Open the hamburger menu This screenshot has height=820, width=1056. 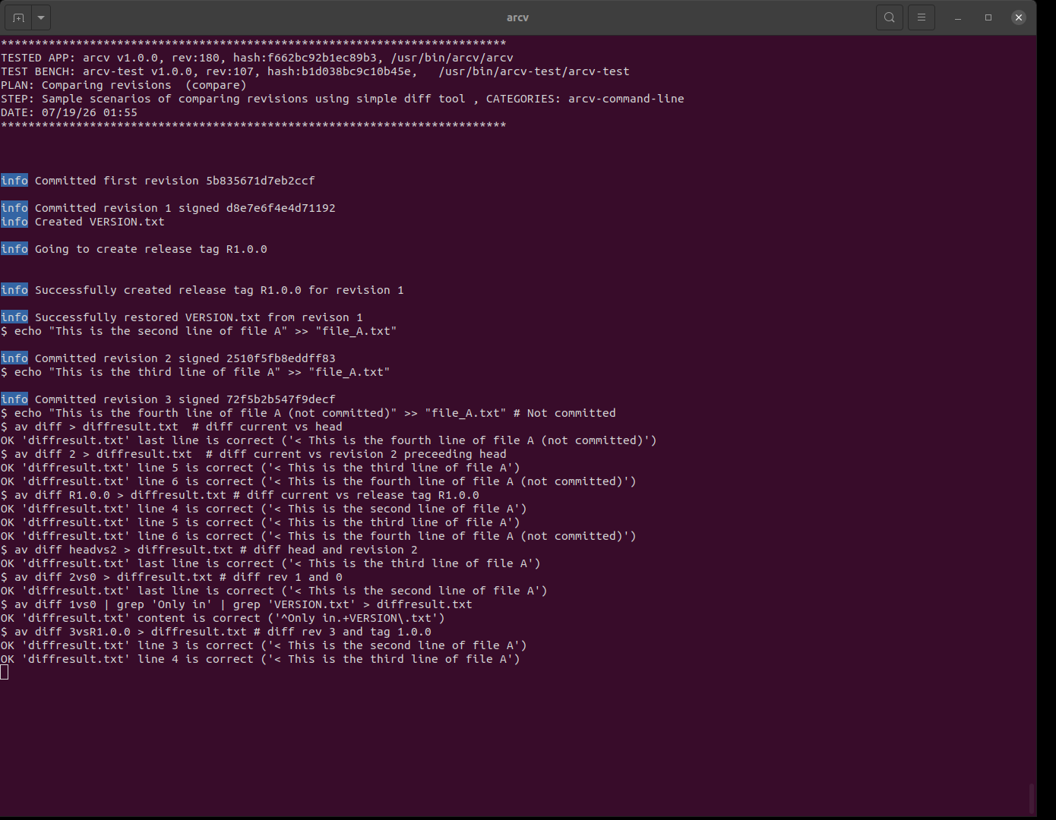(922, 17)
